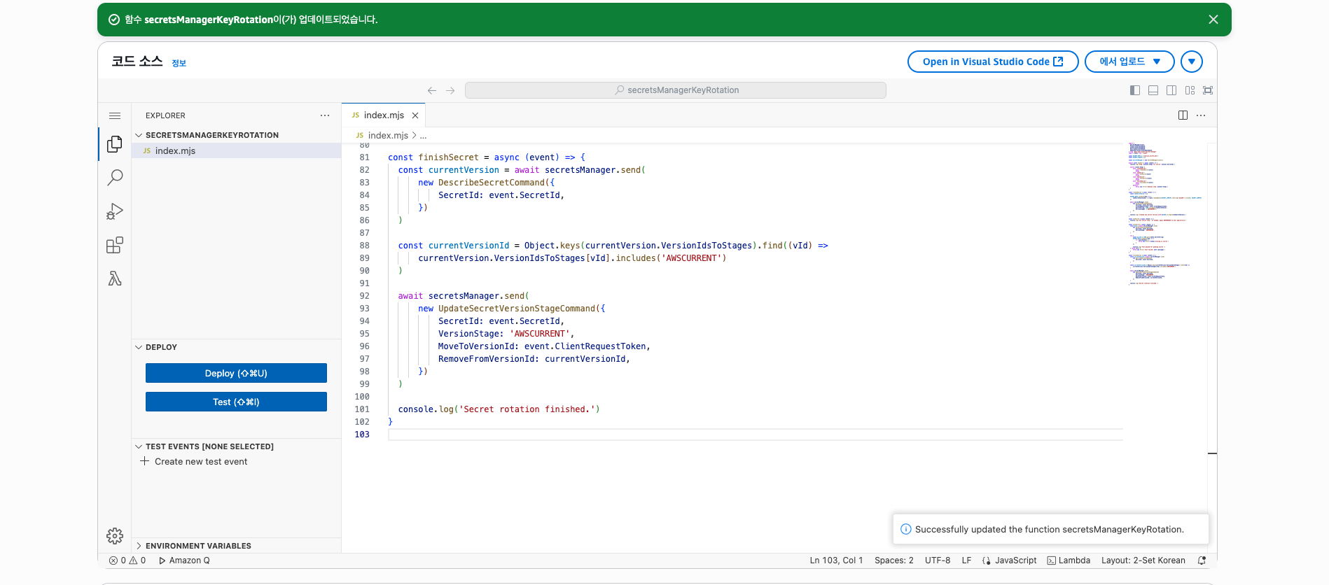Click Spaces: 2 indentation setting
Screen dimensions: 1329x585
[894, 561]
